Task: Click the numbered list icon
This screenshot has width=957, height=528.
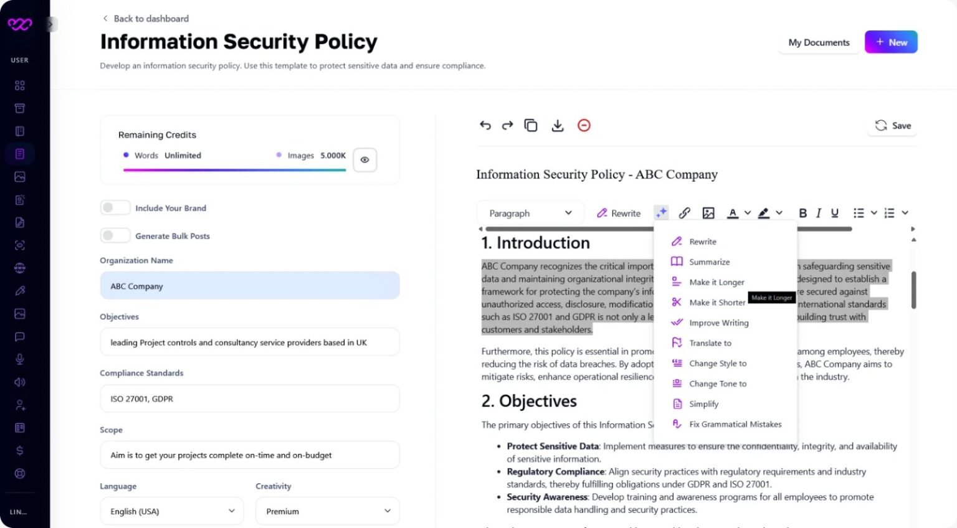Action: [x=889, y=213]
